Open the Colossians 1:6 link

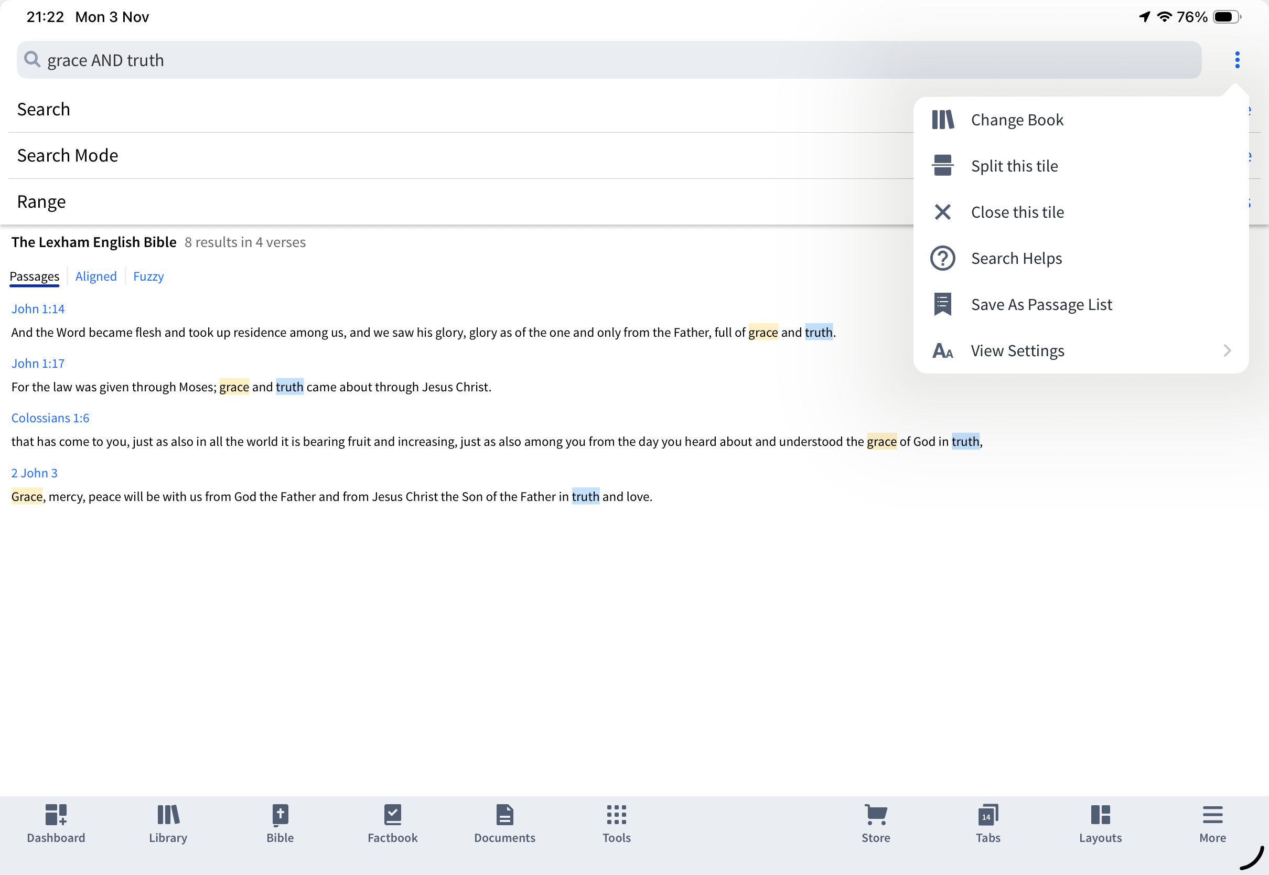(50, 418)
